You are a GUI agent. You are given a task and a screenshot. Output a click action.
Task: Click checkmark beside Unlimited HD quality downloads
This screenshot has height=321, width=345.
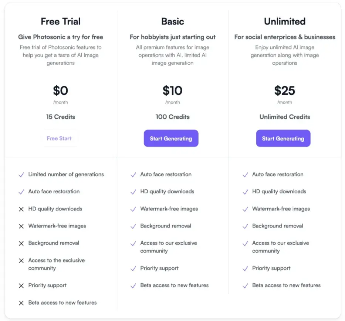245,192
